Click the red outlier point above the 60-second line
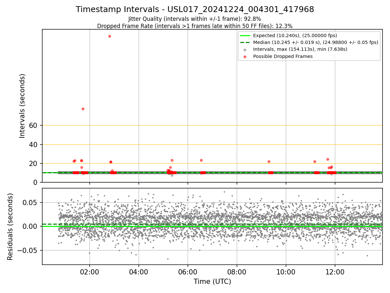390x293 pixels. 83,109
